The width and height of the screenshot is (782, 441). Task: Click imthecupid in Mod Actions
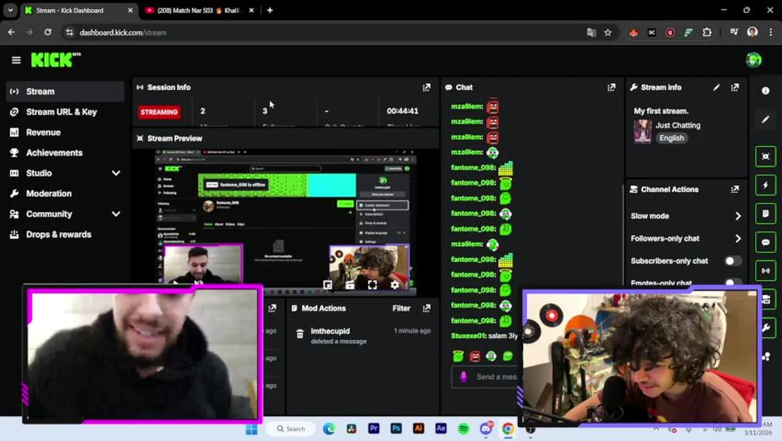330,331
